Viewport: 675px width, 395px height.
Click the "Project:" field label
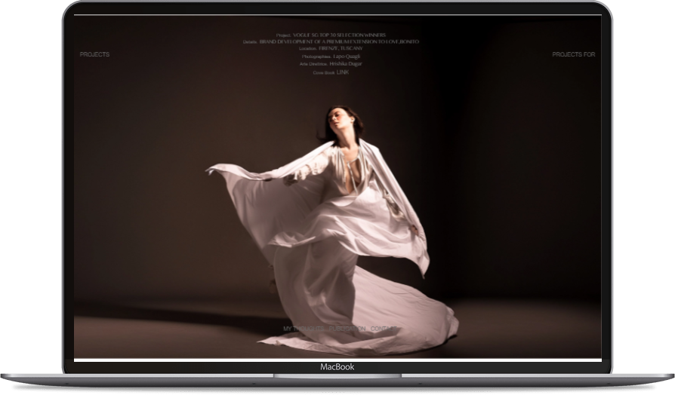[x=284, y=35]
